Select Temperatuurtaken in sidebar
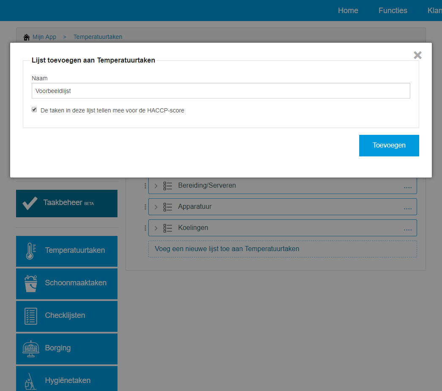 pos(67,251)
